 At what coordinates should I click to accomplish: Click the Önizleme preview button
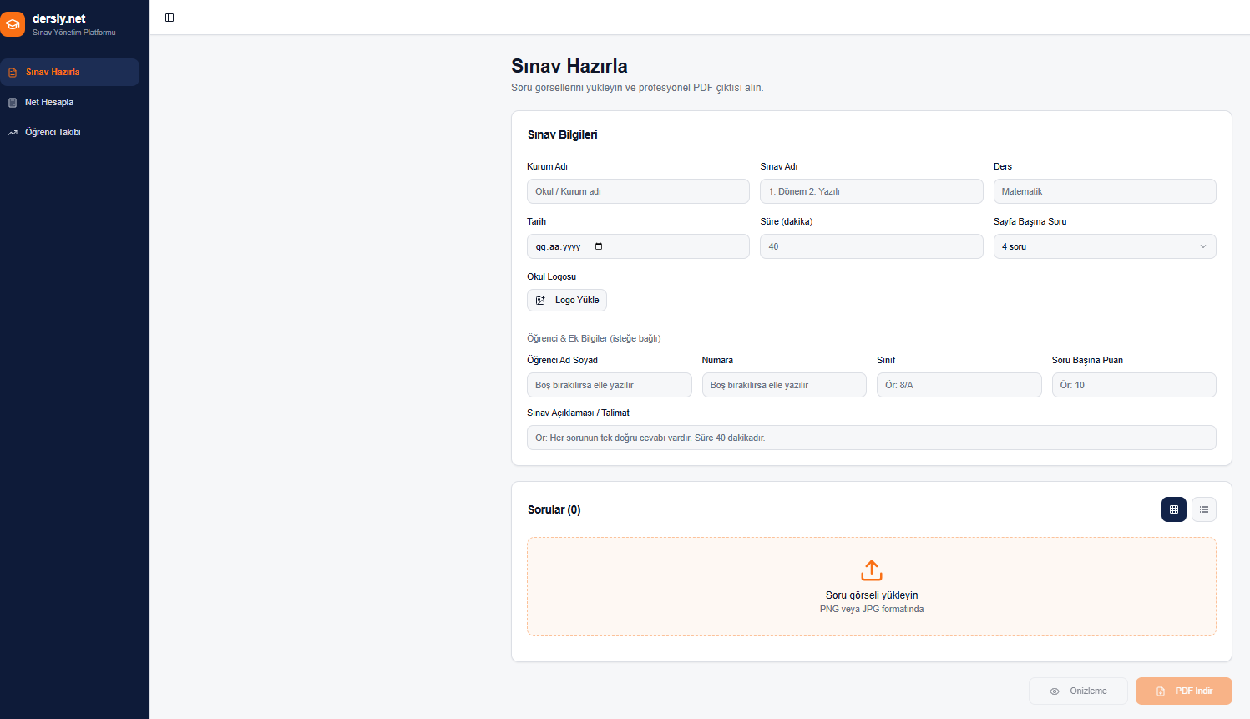pyautogui.click(x=1078, y=691)
